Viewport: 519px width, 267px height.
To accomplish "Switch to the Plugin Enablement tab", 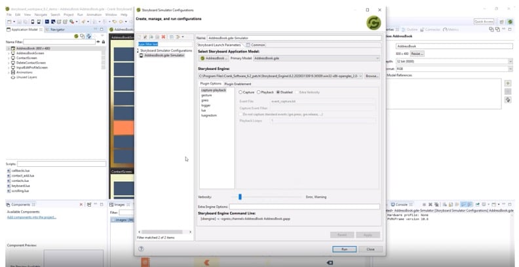I will 238,84.
